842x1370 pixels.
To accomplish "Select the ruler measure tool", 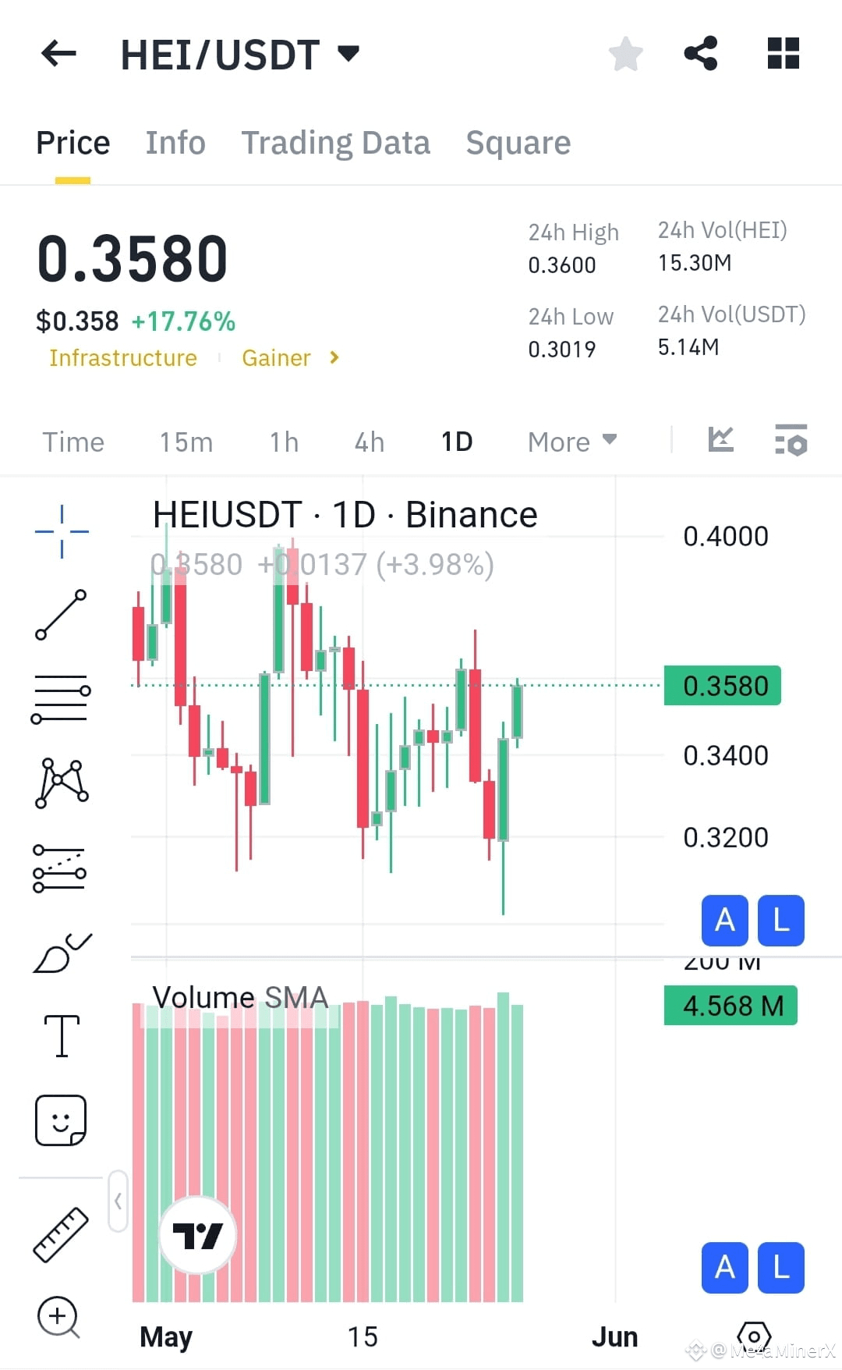I will pyautogui.click(x=61, y=1234).
